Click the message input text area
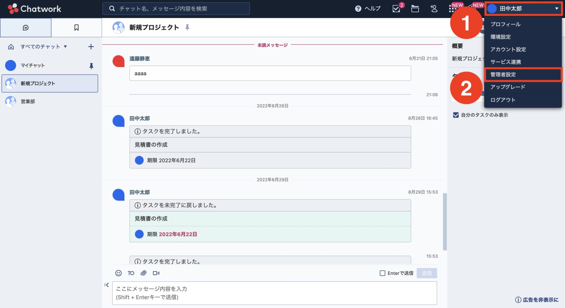Image resolution: width=565 pixels, height=308 pixels. (x=274, y=293)
